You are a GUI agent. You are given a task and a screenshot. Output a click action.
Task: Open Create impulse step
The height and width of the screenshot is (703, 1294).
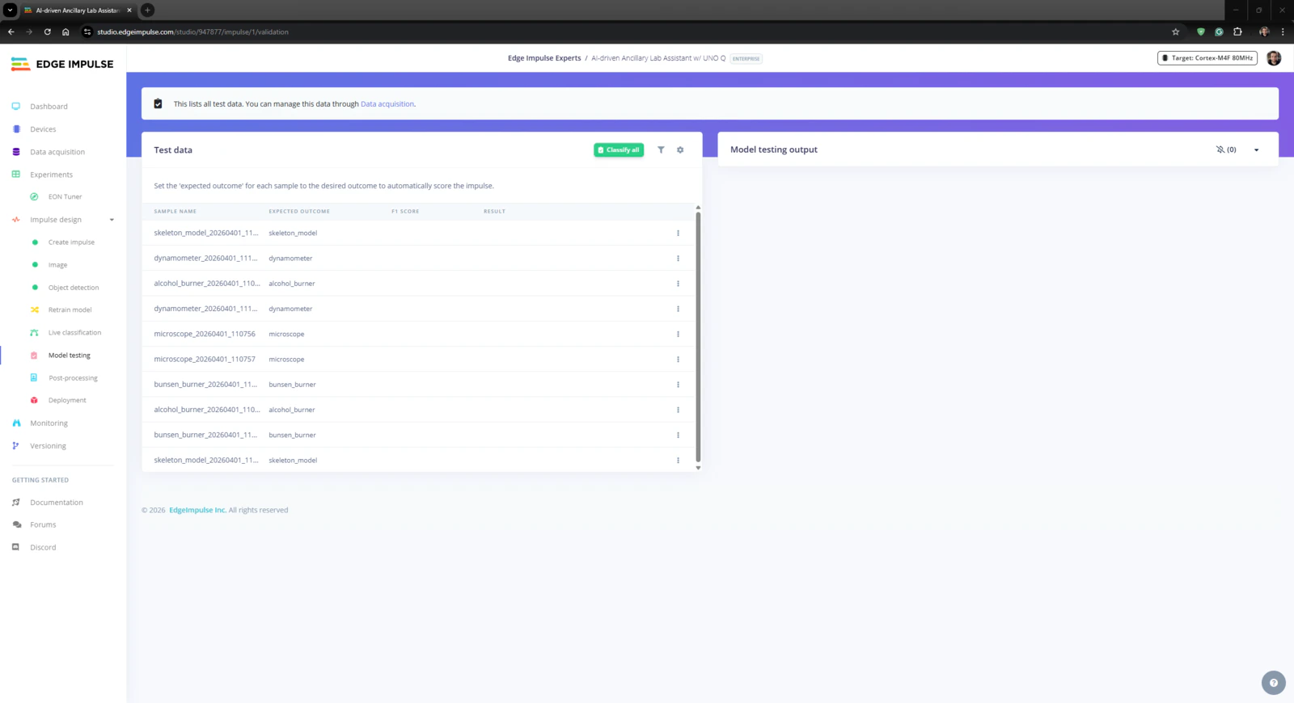tap(71, 242)
